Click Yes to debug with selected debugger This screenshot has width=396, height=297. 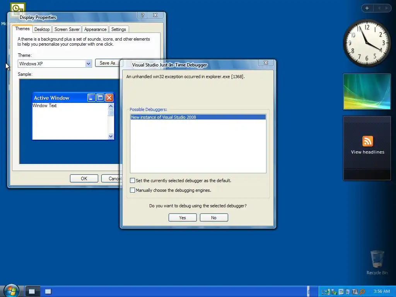(183, 218)
